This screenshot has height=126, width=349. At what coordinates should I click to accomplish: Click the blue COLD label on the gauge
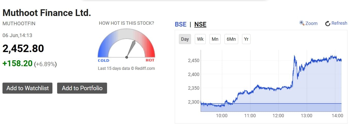(104, 61)
